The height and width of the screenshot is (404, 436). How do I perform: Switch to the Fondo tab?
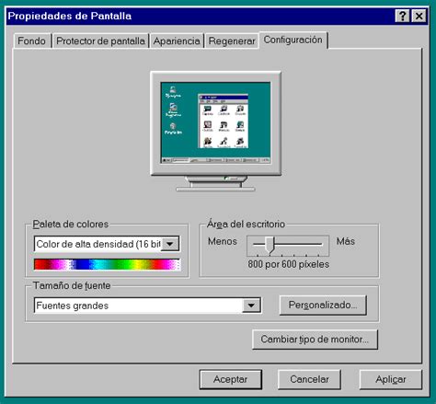click(x=32, y=40)
